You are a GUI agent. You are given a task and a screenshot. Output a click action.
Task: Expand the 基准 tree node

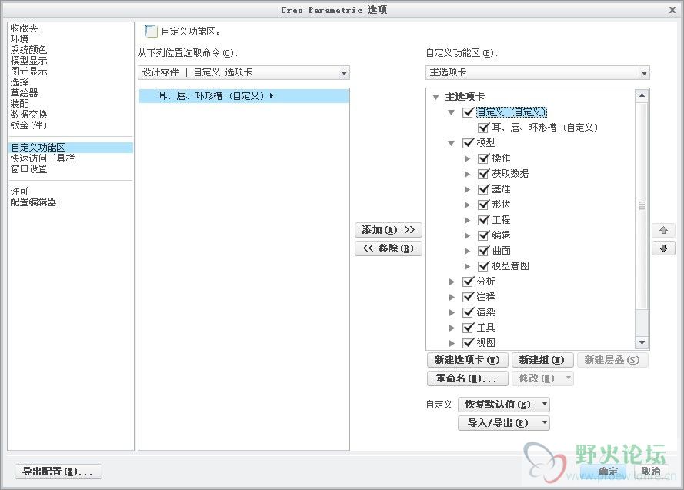click(x=467, y=189)
